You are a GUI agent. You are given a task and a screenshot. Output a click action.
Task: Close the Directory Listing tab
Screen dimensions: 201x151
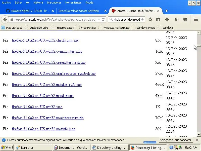(x=158, y=11)
